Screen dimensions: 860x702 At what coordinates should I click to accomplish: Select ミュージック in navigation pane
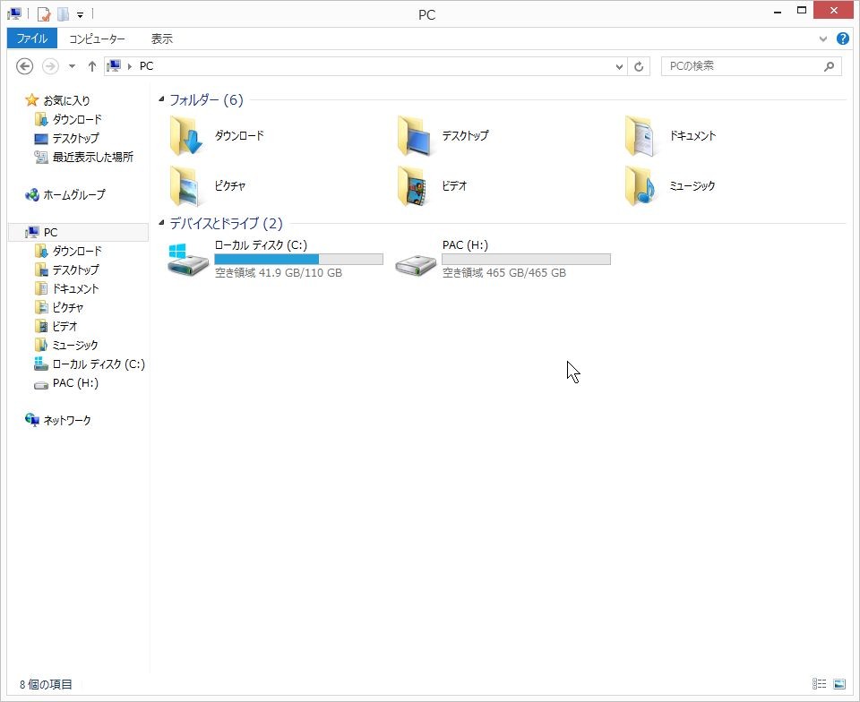click(65, 346)
